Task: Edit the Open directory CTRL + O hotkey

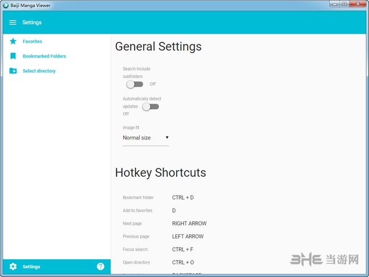Action: tap(183, 263)
